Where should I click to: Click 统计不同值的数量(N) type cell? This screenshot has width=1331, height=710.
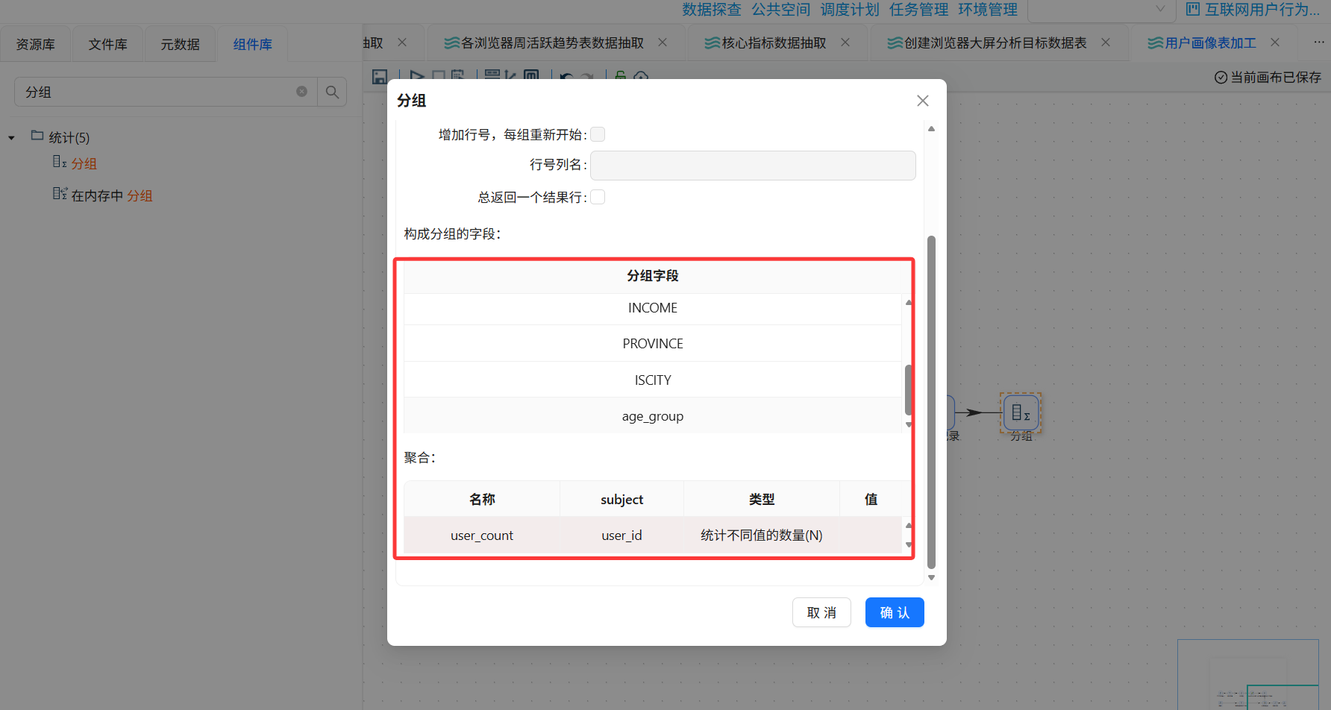(x=762, y=535)
